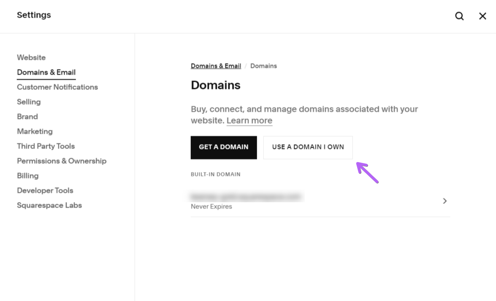
Task: Open Billing settings
Action: [x=27, y=176]
